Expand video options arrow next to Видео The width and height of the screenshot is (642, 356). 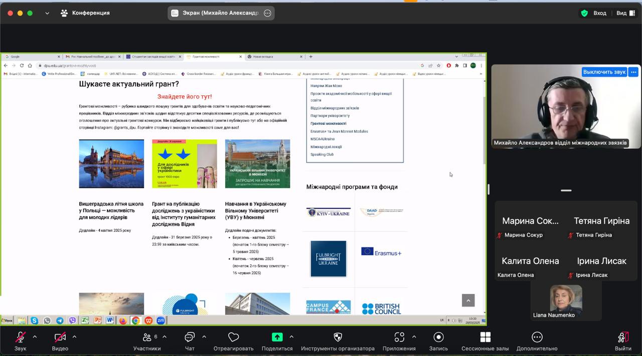point(74,336)
